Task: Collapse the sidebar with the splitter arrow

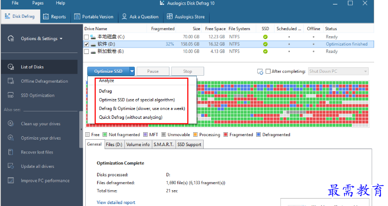Action: (x=81, y=129)
